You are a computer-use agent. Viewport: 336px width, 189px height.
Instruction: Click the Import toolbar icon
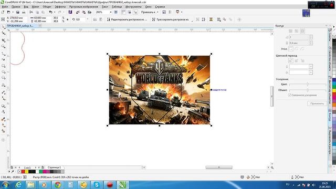click(x=78, y=12)
